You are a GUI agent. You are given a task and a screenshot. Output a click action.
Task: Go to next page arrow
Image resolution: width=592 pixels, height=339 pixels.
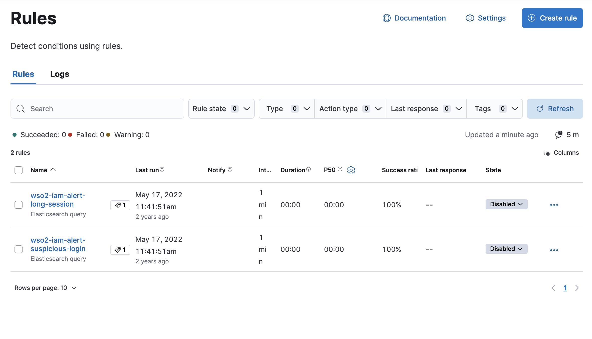click(x=577, y=288)
